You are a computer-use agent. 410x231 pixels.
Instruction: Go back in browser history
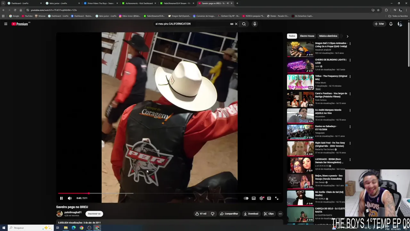coord(3,10)
